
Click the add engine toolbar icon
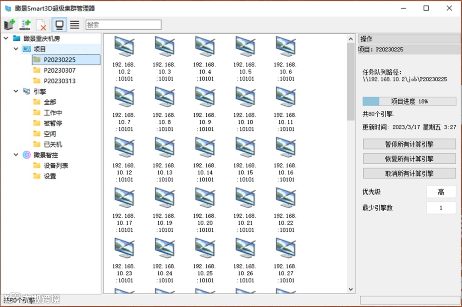click(x=9, y=24)
